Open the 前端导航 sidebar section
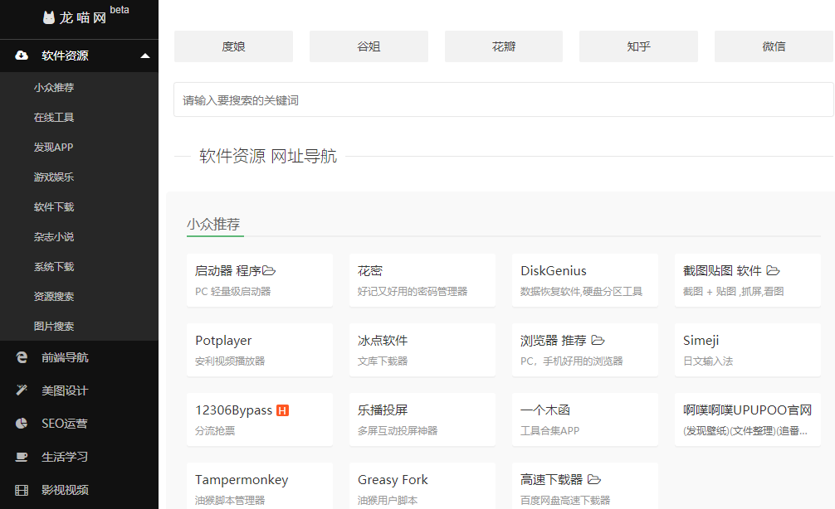 [x=80, y=357]
